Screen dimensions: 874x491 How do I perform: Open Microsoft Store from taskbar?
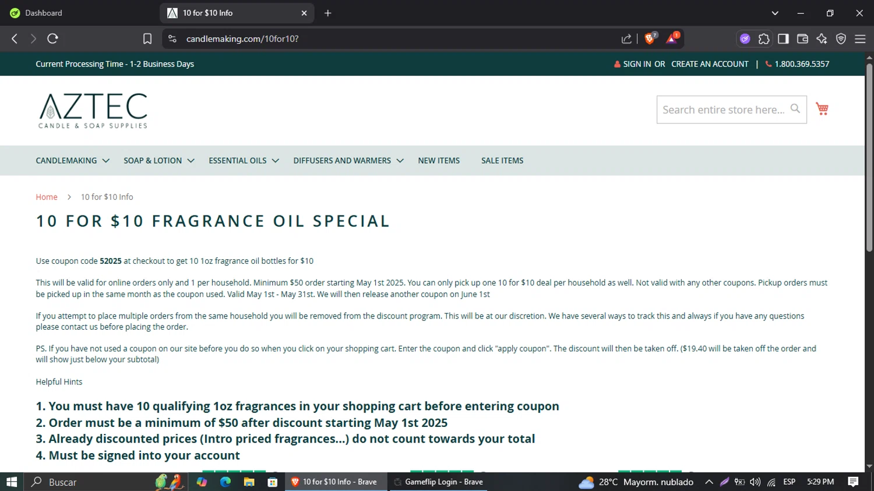tap(272, 482)
